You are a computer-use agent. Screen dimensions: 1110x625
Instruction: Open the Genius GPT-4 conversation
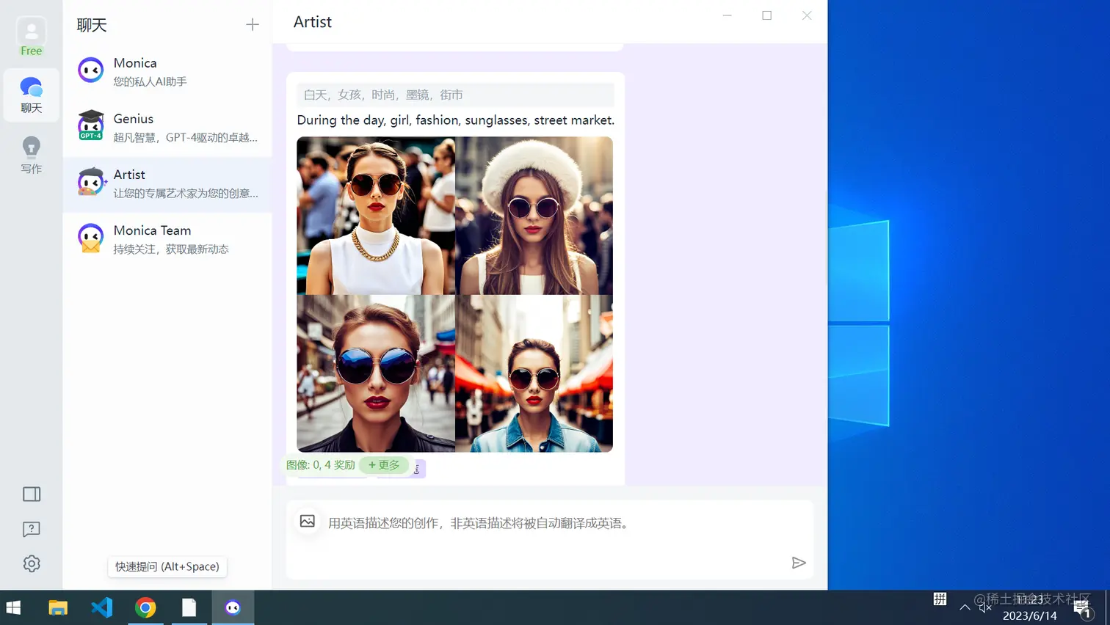(x=167, y=126)
